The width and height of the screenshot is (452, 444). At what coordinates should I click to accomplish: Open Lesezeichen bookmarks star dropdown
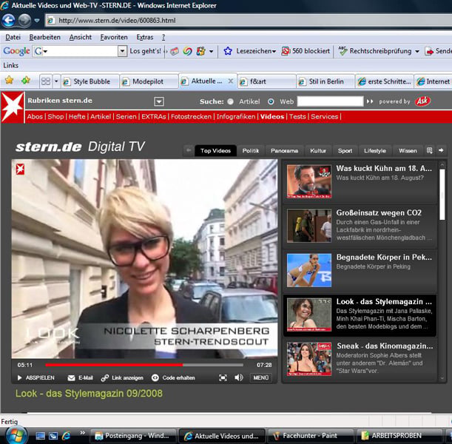click(x=249, y=51)
